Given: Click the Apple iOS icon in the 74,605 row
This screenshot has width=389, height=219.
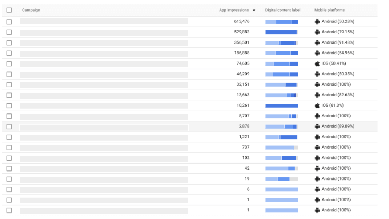Looking at the screenshot, I should [x=317, y=63].
